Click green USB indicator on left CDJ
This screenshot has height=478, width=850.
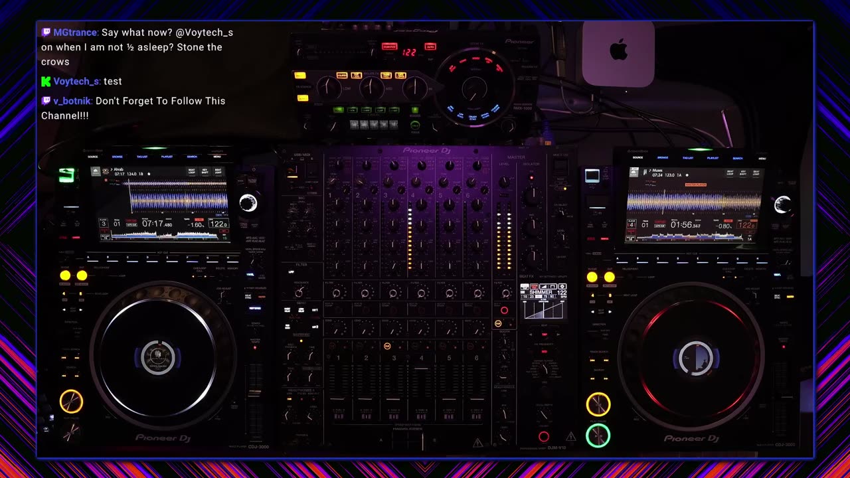pos(66,175)
